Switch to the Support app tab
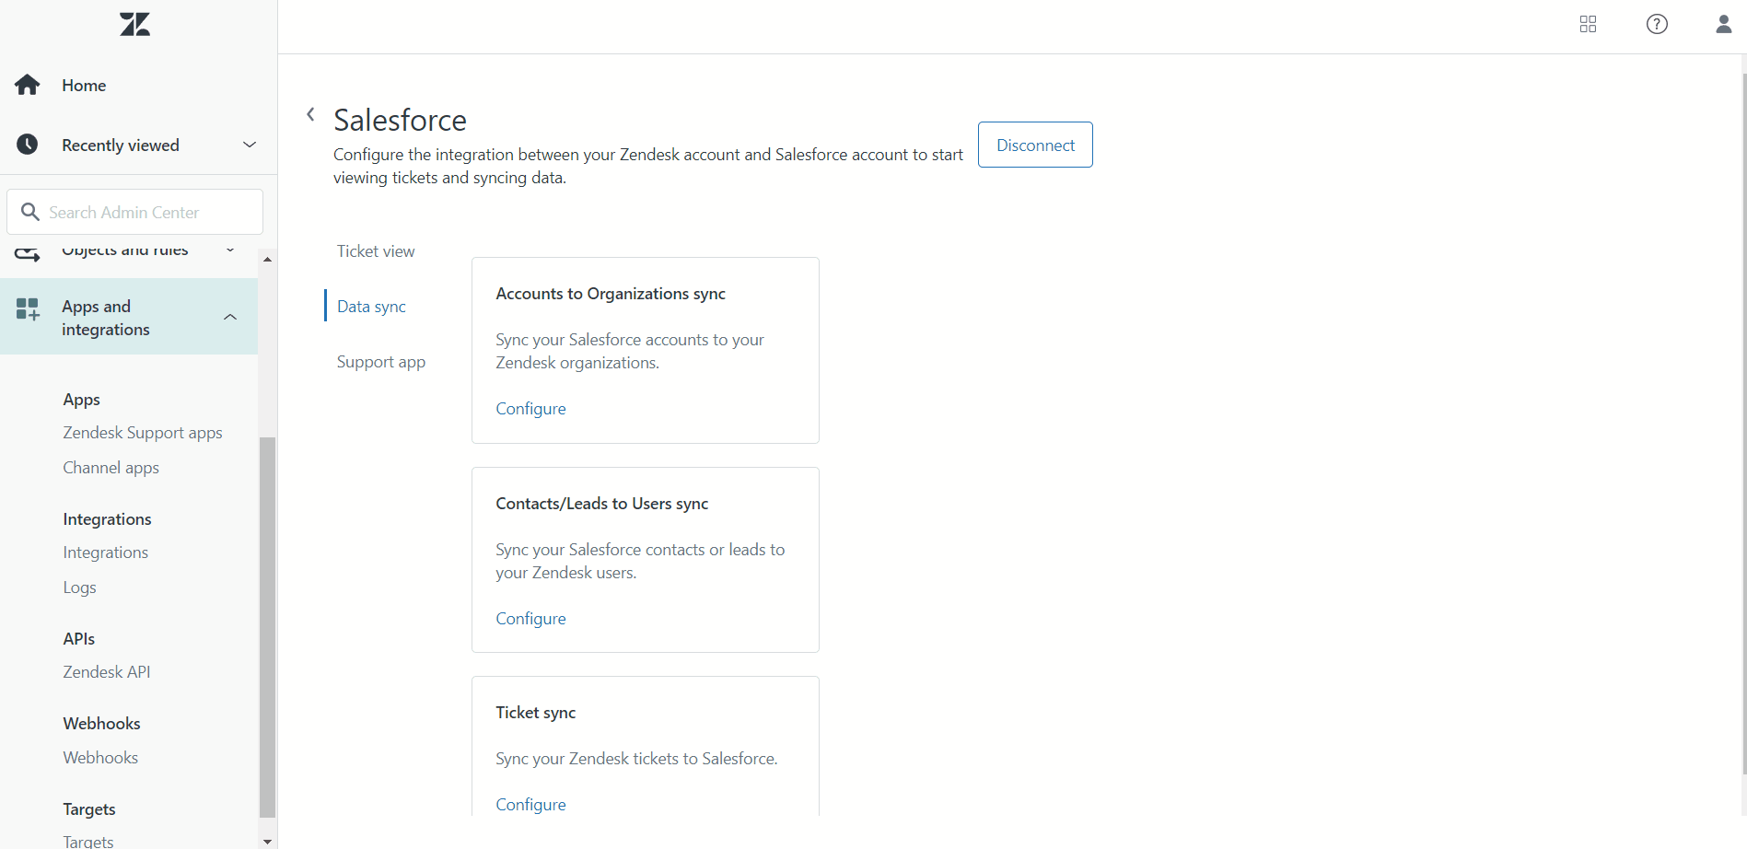The width and height of the screenshot is (1747, 849). [x=381, y=362]
